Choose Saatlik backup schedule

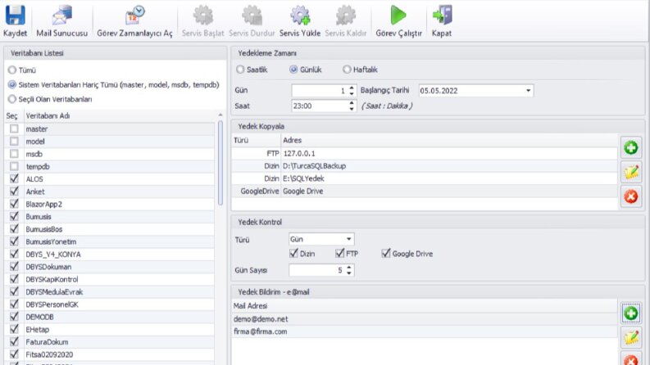pyautogui.click(x=240, y=70)
